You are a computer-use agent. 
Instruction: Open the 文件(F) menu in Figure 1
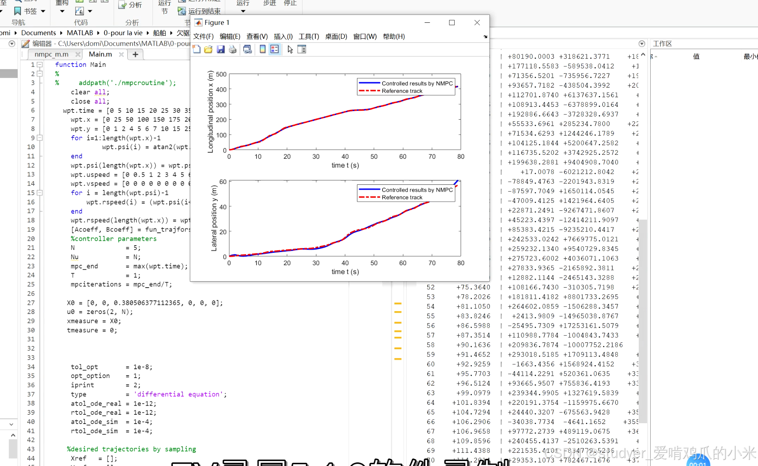coord(203,36)
